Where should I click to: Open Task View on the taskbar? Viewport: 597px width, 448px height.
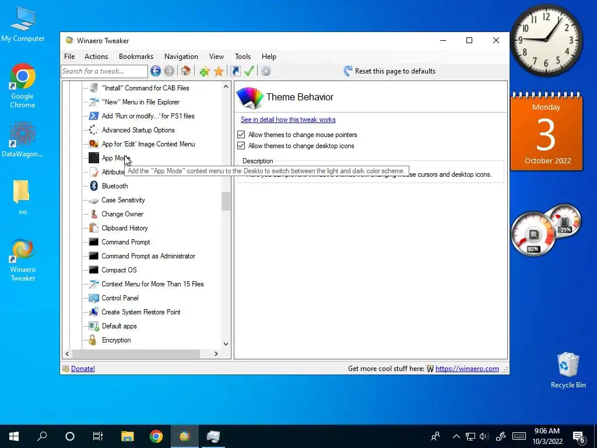[x=98, y=436]
